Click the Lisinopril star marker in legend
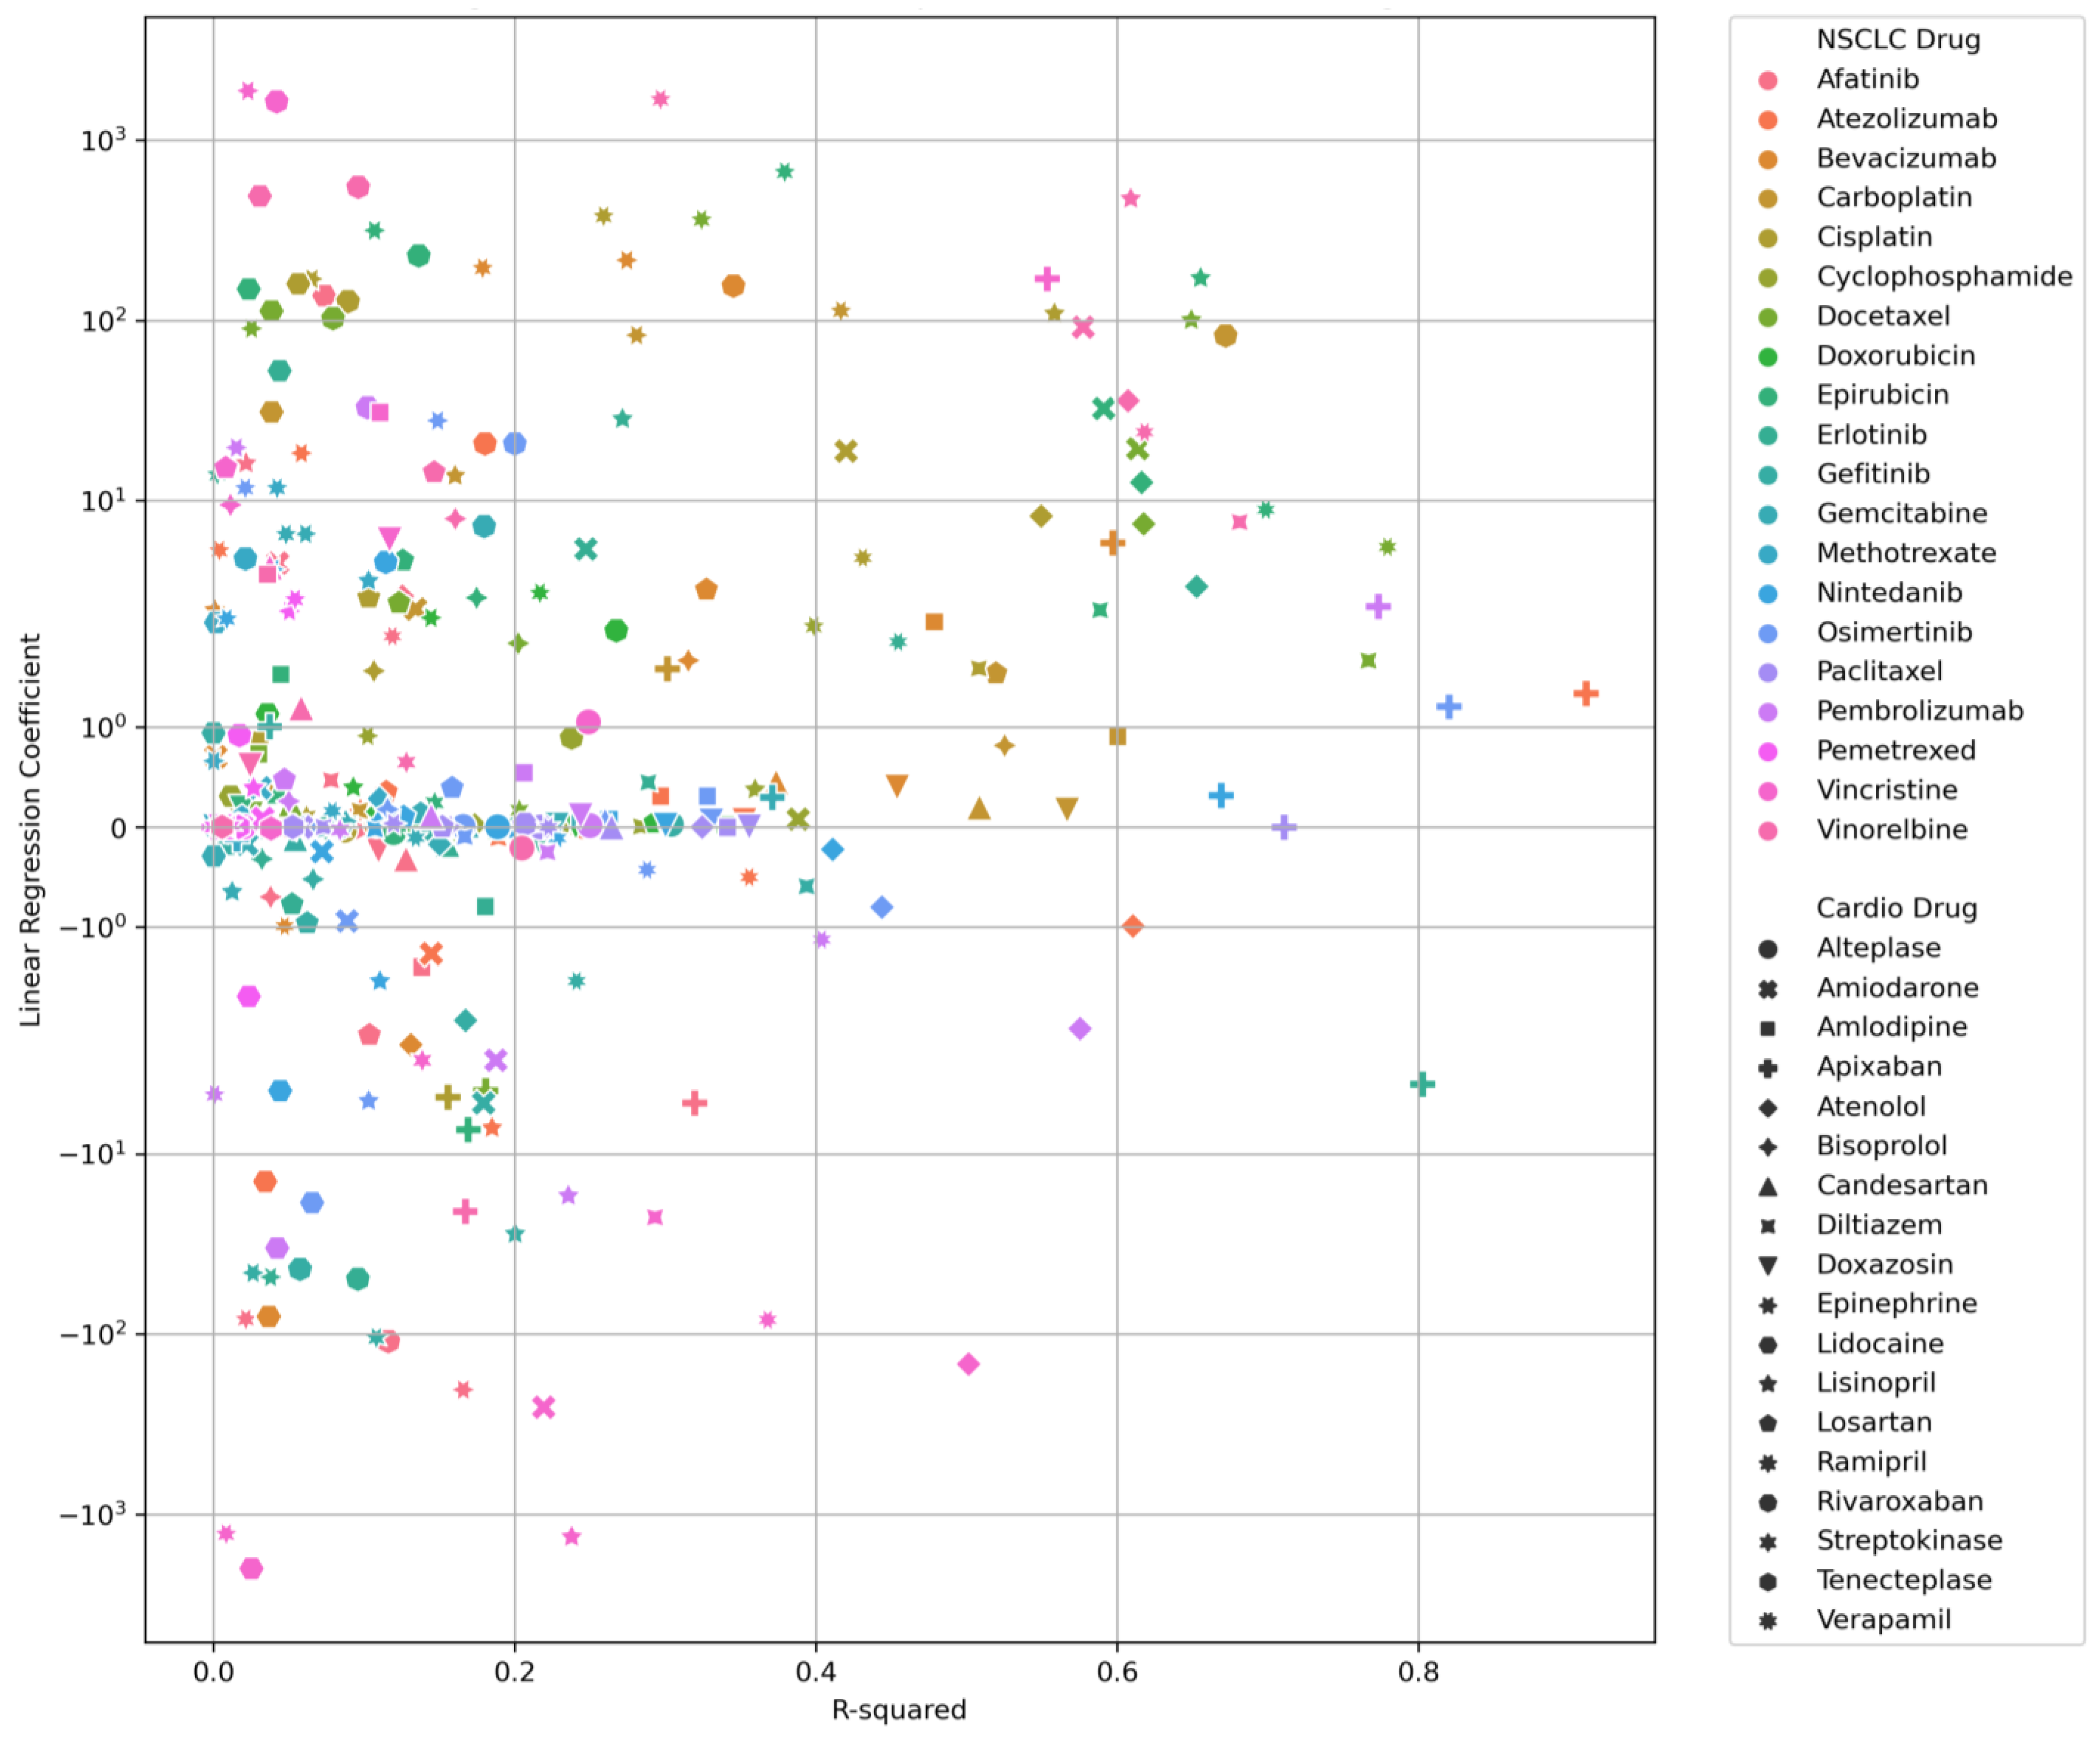 (1767, 1384)
